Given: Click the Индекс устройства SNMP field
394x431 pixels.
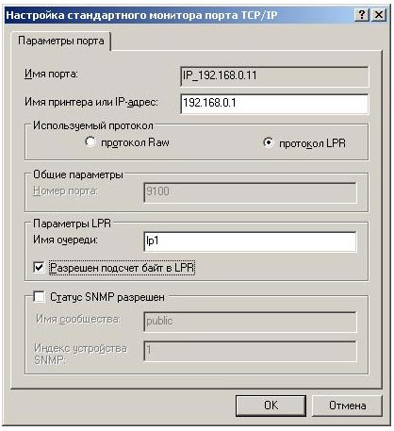Looking at the screenshot, I should [250, 351].
